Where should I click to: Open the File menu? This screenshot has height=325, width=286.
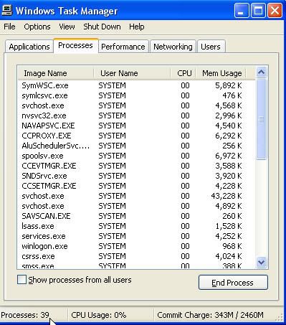pos(9,27)
